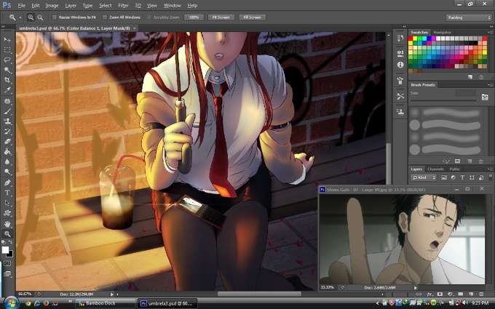The width and height of the screenshot is (495, 309).
Task: Open the Layers panel menu
Action: click(490, 169)
